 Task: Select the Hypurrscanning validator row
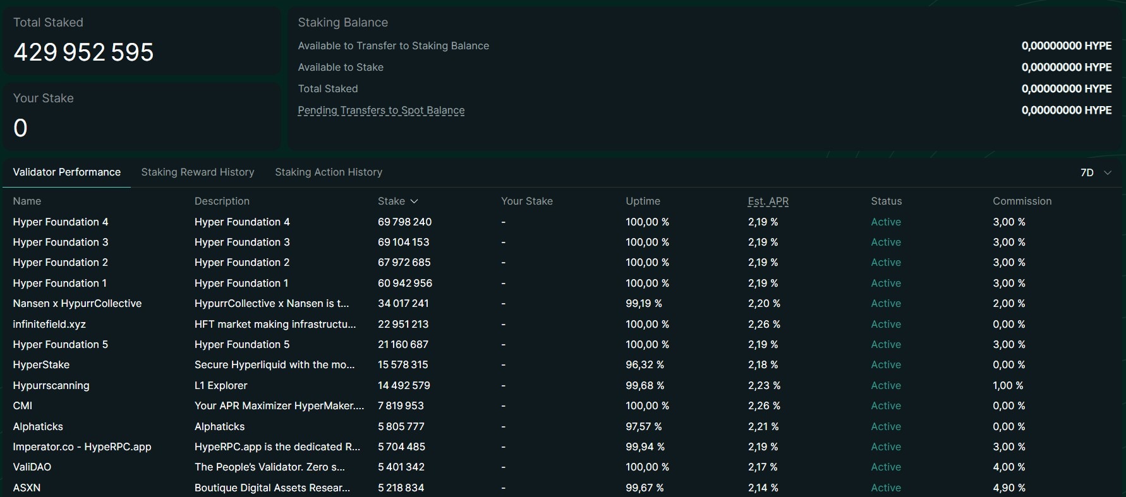pos(562,386)
